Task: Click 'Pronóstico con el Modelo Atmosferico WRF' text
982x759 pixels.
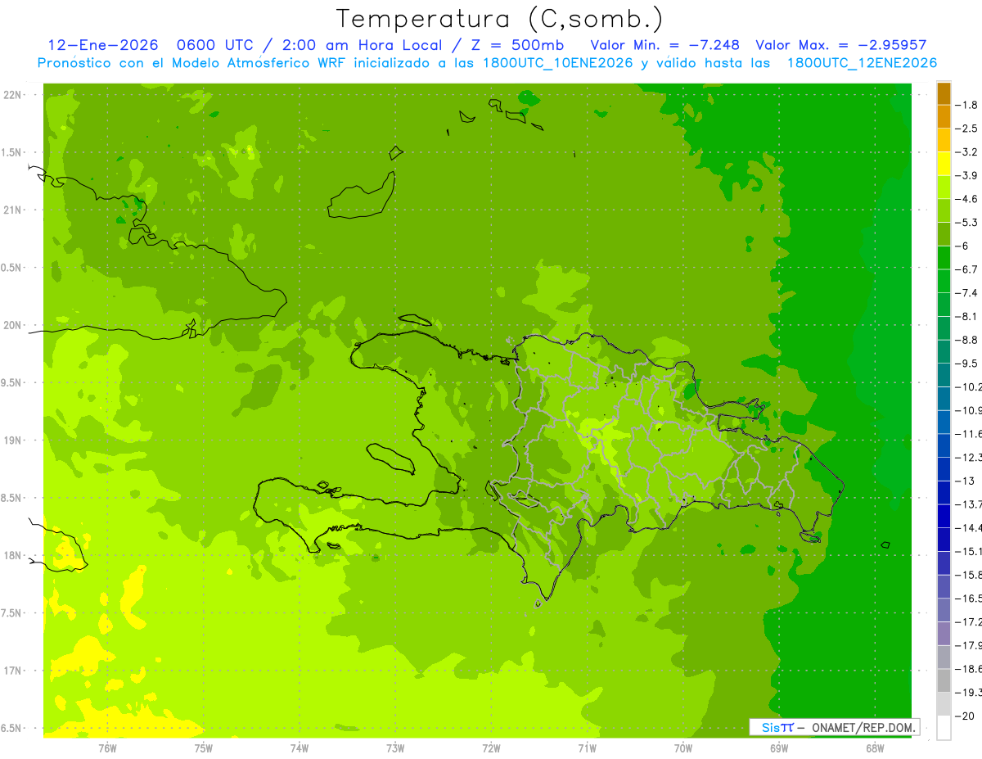Action: pyautogui.click(x=193, y=63)
